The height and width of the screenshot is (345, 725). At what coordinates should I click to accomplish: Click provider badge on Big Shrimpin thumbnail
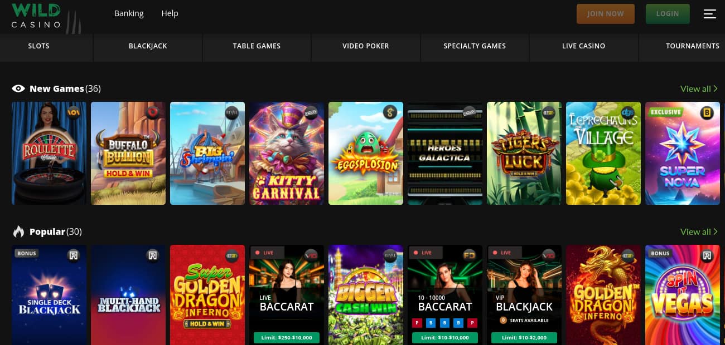[231, 112]
